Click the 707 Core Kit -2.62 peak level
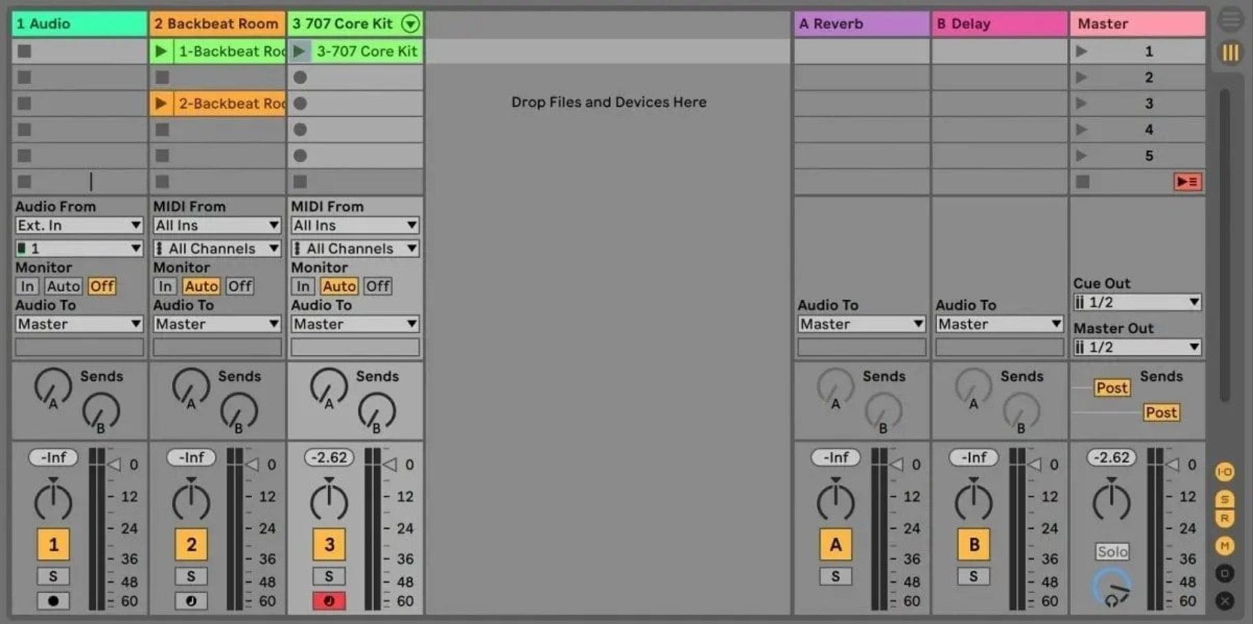Screen dimensions: 1253x624 329,457
